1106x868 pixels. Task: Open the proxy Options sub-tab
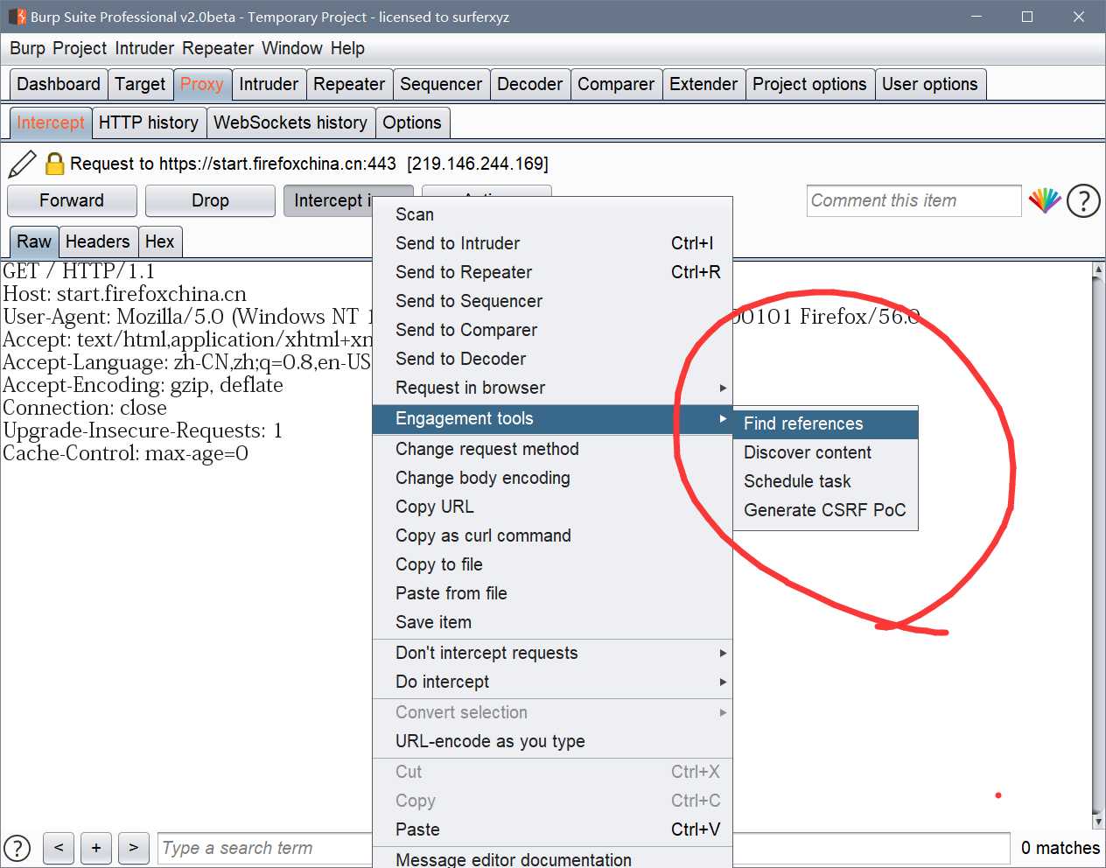pyautogui.click(x=412, y=122)
